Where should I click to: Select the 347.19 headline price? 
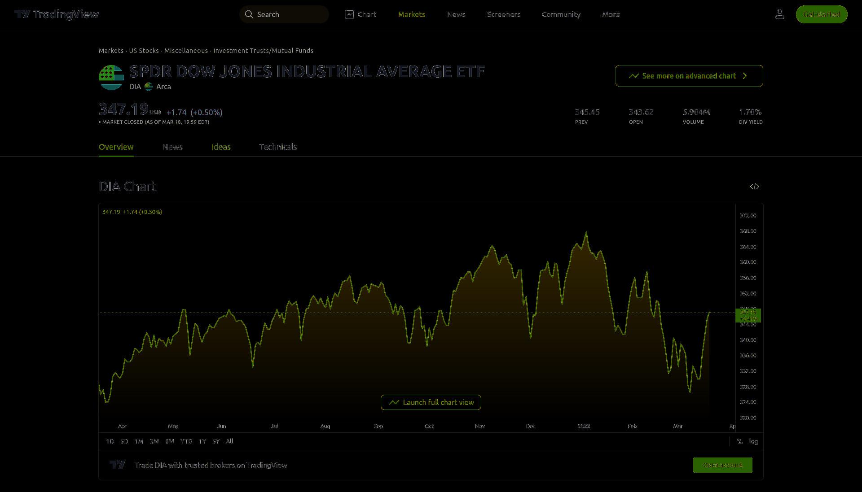tap(123, 109)
